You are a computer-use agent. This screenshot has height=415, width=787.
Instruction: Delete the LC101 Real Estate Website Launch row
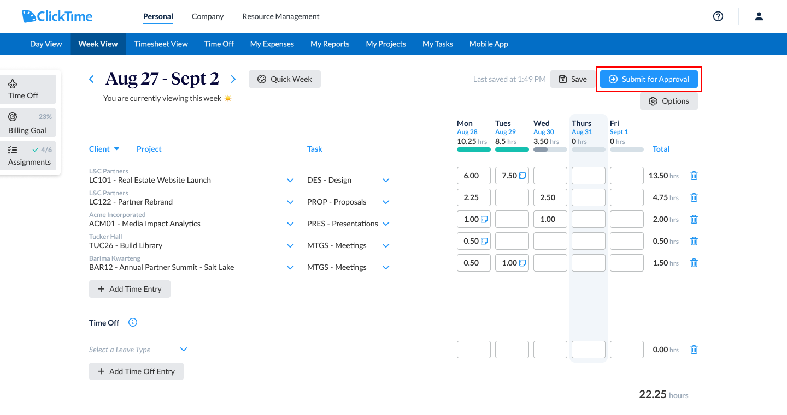click(694, 176)
